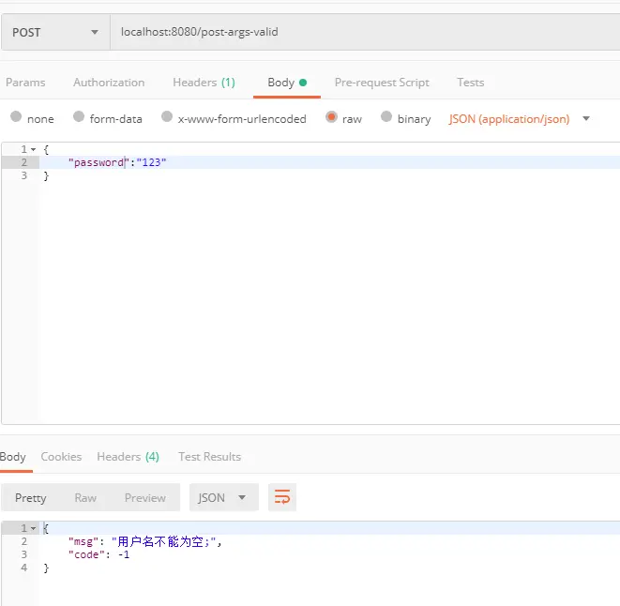Toggle line wrap icon in response toolbar

[x=282, y=497]
